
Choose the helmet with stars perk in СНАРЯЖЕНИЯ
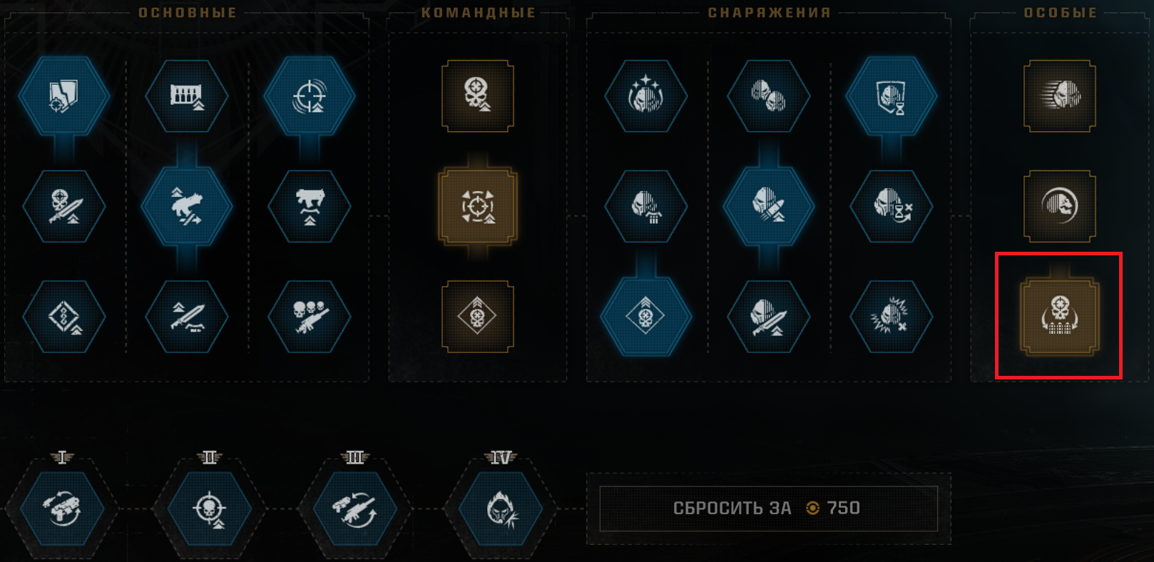[x=646, y=96]
